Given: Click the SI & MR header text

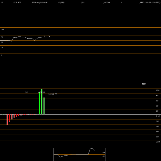Looking at the screenshot, I should (x=17, y=3).
